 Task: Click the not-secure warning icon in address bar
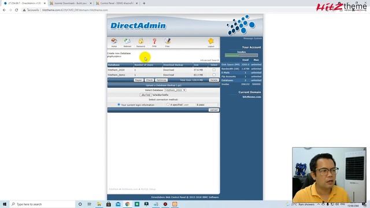coord(24,10)
